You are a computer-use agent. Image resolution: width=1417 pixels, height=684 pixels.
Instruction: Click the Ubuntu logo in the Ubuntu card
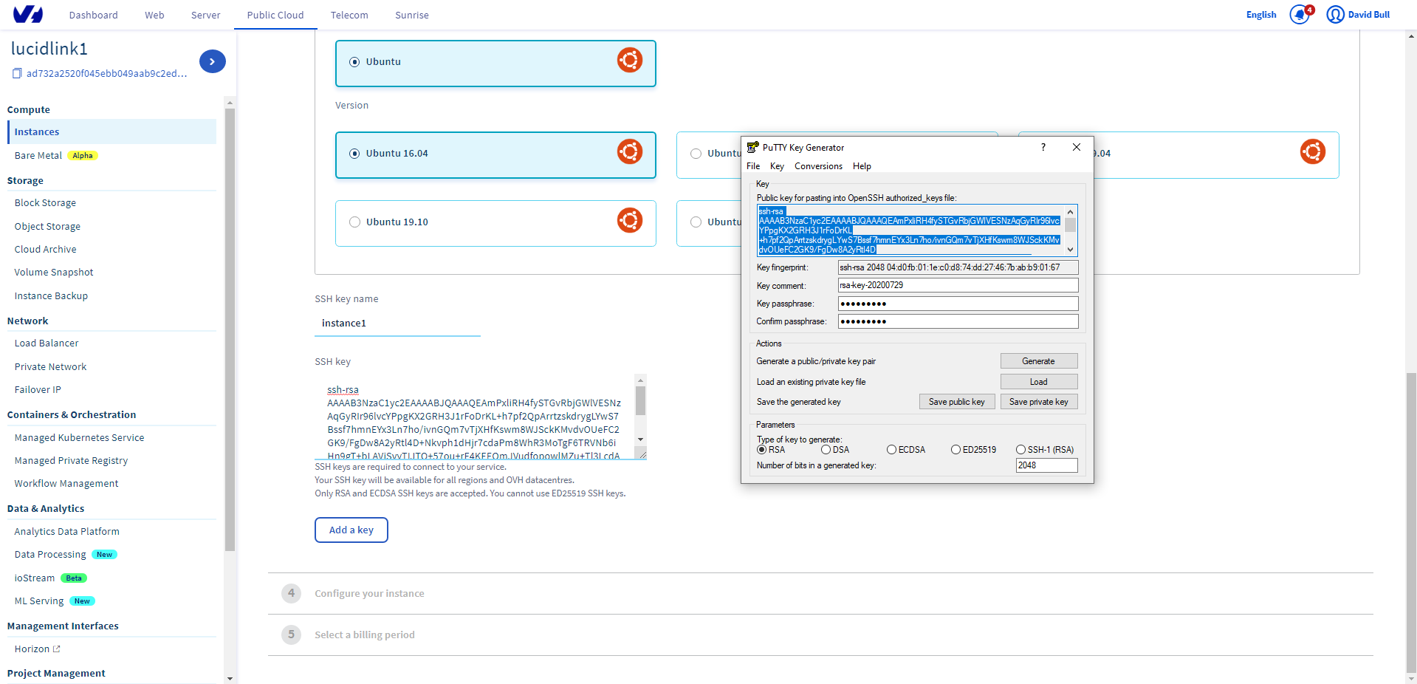tap(630, 61)
